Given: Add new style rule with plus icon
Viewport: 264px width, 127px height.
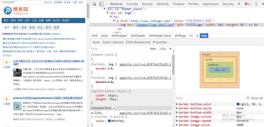Looking at the screenshot, I should [170, 49].
